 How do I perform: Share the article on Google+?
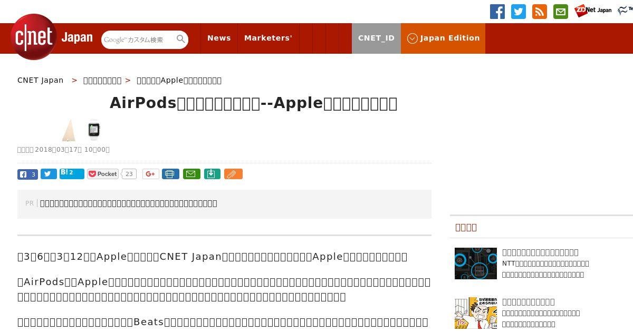pyautogui.click(x=150, y=174)
